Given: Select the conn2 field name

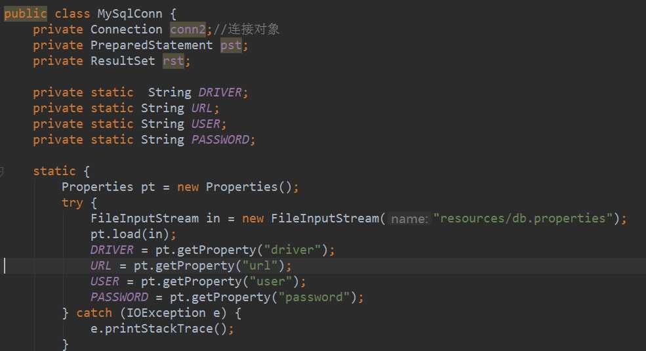Looking at the screenshot, I should pyautogui.click(x=188, y=30).
